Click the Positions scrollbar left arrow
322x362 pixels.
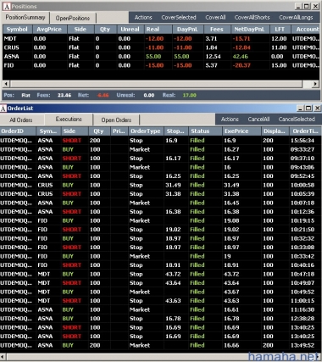click(6, 84)
